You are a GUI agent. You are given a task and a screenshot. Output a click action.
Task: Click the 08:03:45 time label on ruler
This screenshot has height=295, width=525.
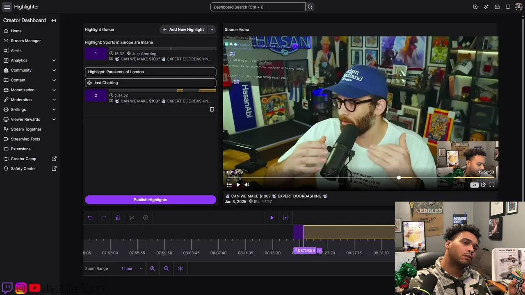click(191, 253)
